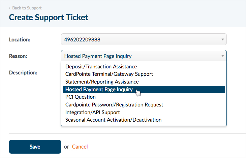The image size is (246, 158).
Task: Choose Statement/Reporting Assistance option
Action: 102,82
